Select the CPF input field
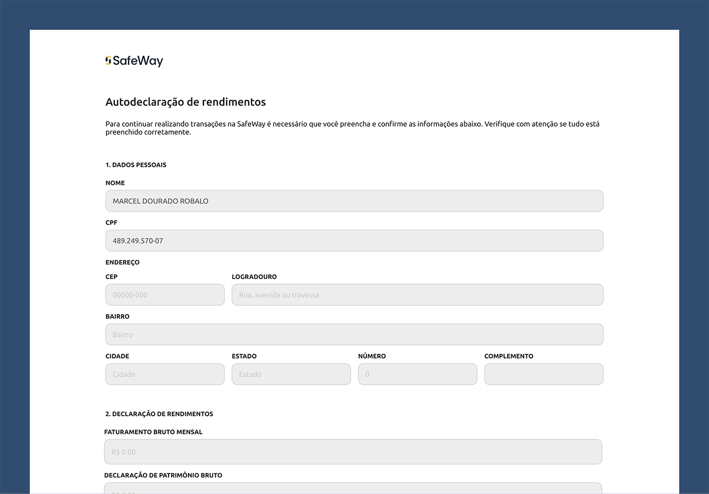Screen dimensions: 709x494 point(354,241)
